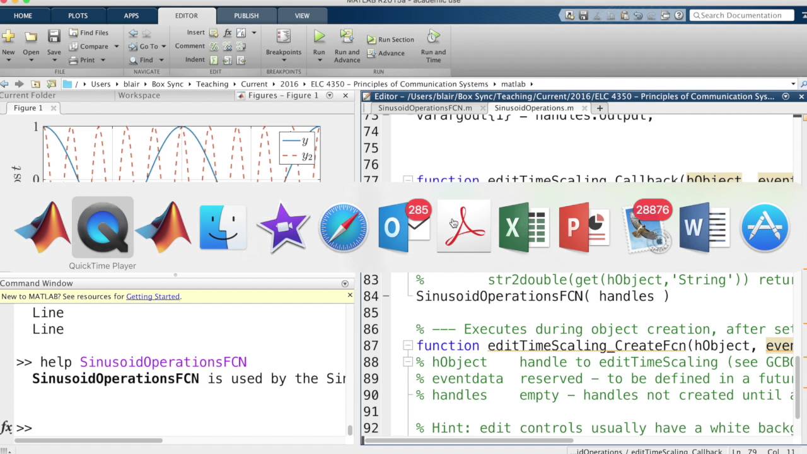The height and width of the screenshot is (454, 807).
Task: Expand the Insert icons dropdown arrow
Action: [x=254, y=33]
